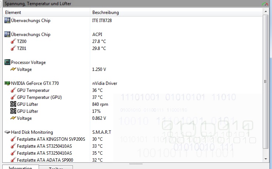The image size is (272, 169).
Task: Click the GPU Temperatur (GPU) thermometer icon
Action: point(13,97)
